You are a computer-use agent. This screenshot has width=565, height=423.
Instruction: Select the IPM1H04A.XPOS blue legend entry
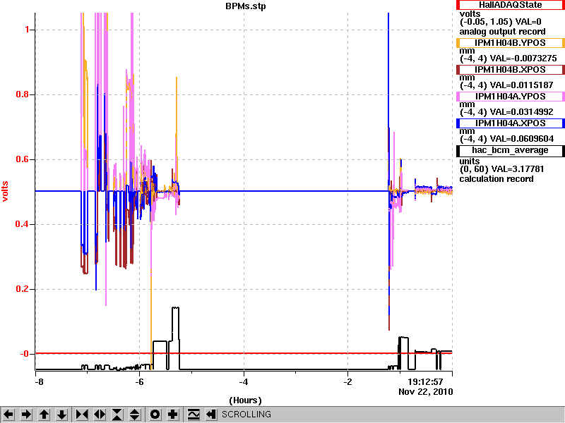point(510,123)
